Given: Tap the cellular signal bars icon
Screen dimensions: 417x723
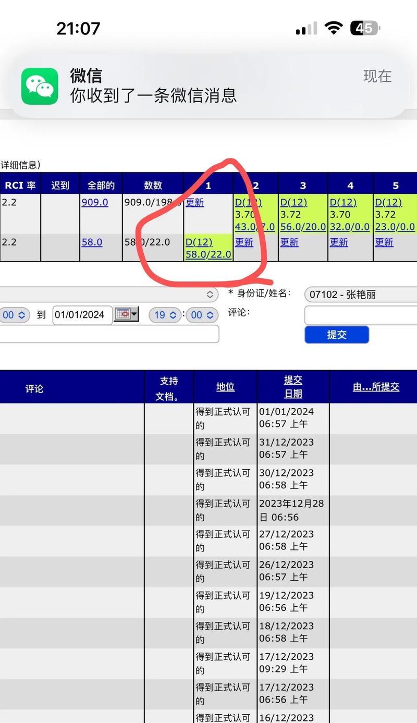Looking at the screenshot, I should pyautogui.click(x=306, y=29).
